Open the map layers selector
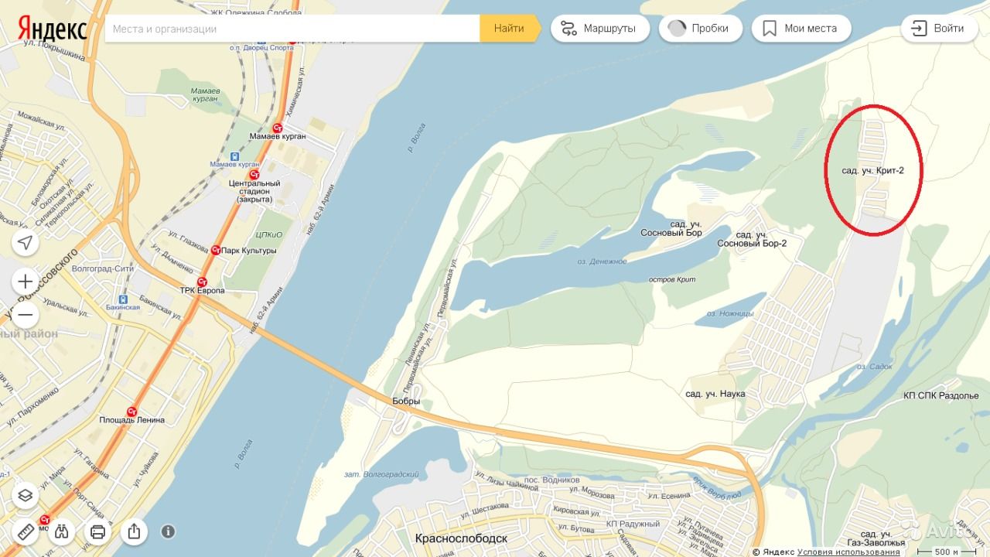The width and height of the screenshot is (990, 557). pos(26,495)
